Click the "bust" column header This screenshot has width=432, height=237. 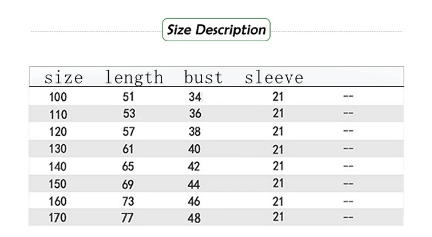pos(203,77)
